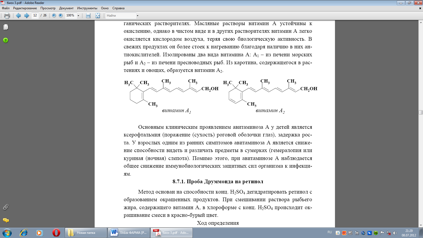
Task: Click the scrollbar down arrow
Action: point(421,225)
